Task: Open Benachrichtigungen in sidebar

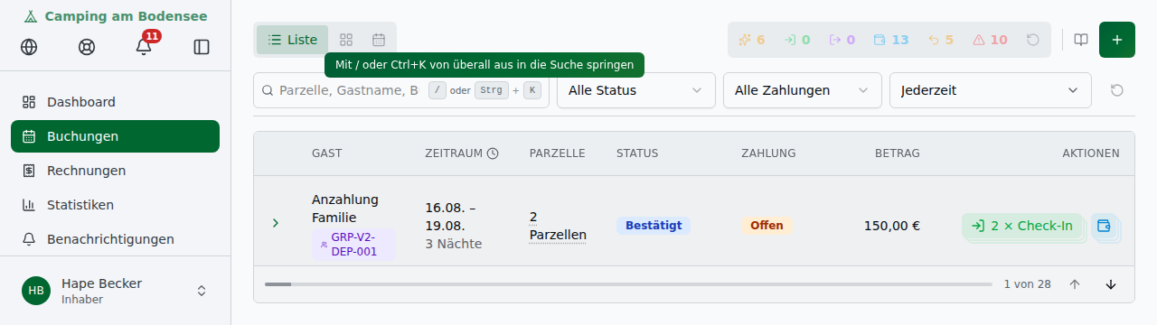Action: (115, 239)
